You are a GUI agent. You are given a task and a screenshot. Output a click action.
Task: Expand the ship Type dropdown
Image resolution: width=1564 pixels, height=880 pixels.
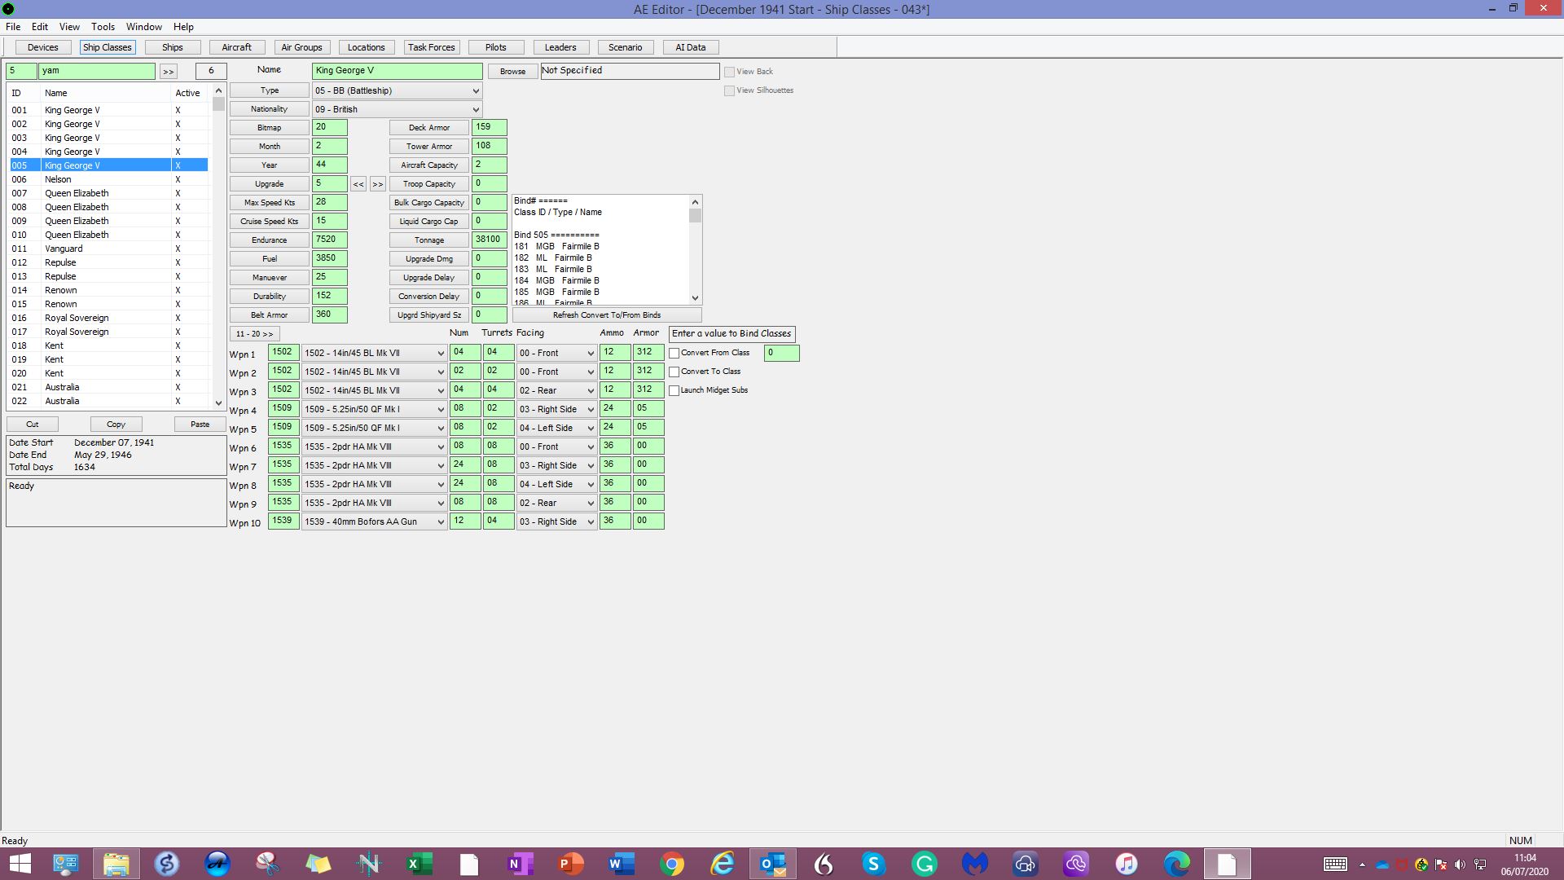(397, 90)
